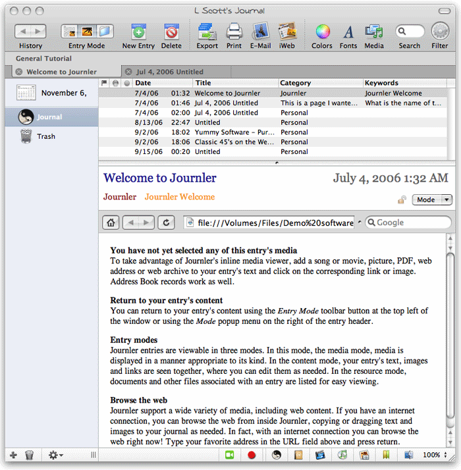Open the Colors picker
The height and width of the screenshot is (470, 461).
pos(323,32)
